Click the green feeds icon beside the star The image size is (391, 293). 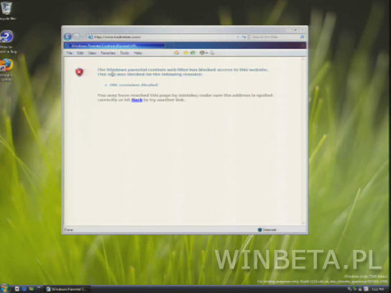[x=193, y=52]
